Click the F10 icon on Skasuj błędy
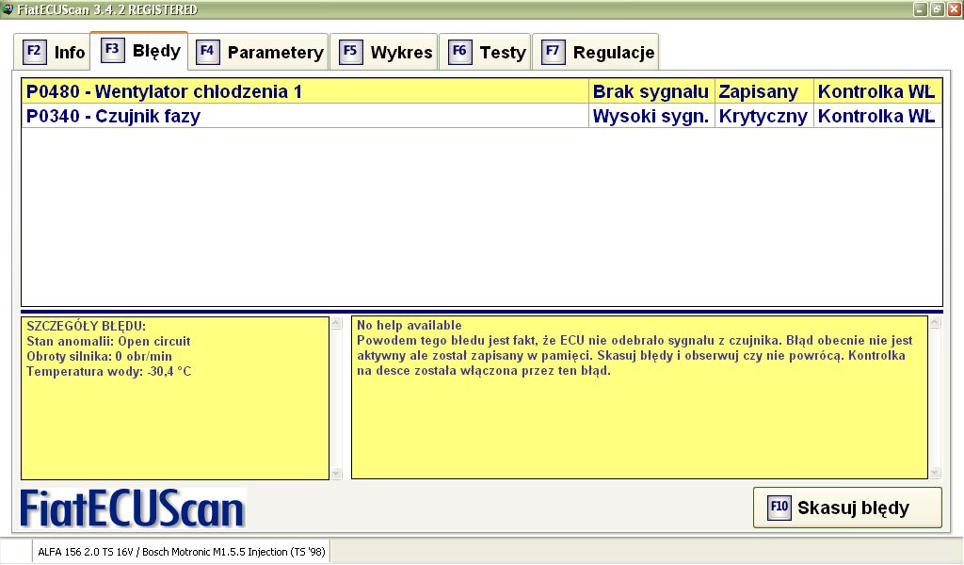This screenshot has width=964, height=565. pyautogui.click(x=779, y=508)
